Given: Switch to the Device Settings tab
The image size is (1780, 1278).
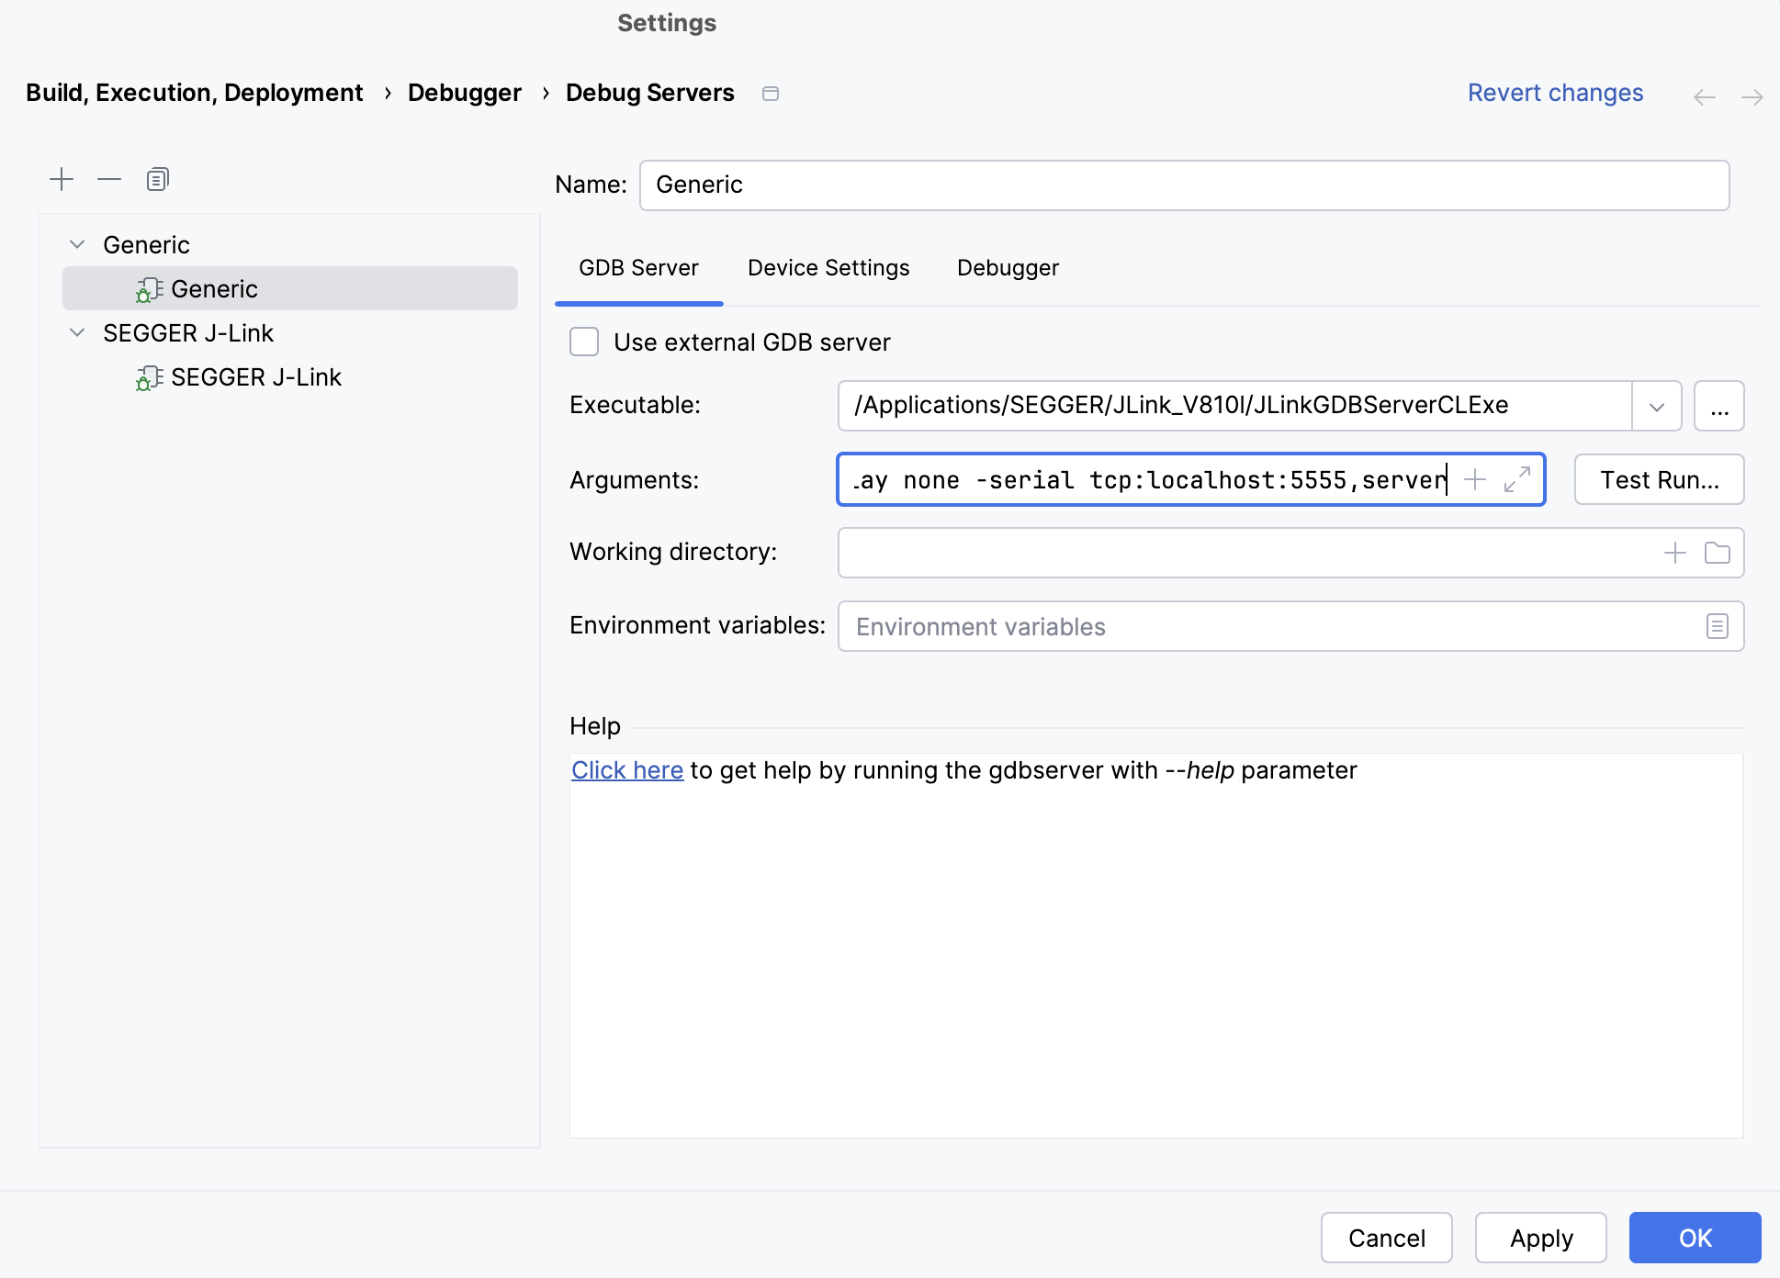Looking at the screenshot, I should [x=828, y=267].
